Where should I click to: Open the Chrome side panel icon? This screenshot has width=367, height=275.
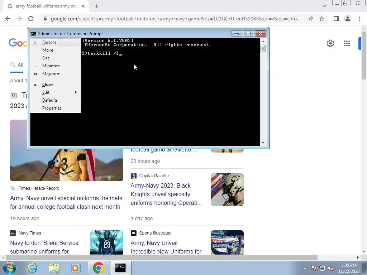(336, 19)
